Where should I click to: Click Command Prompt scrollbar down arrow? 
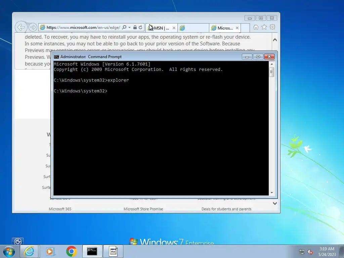pyautogui.click(x=271, y=192)
